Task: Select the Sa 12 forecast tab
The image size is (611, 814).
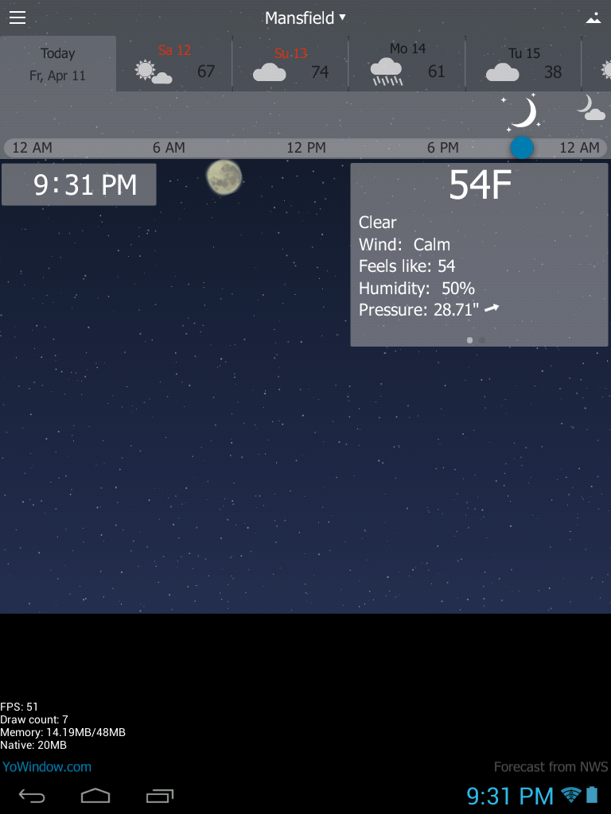Action: [x=174, y=64]
